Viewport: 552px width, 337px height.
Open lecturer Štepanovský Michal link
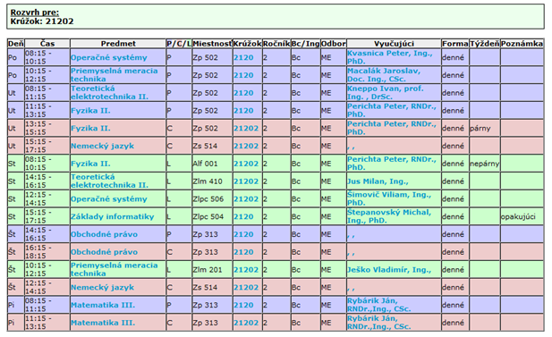tap(389, 216)
